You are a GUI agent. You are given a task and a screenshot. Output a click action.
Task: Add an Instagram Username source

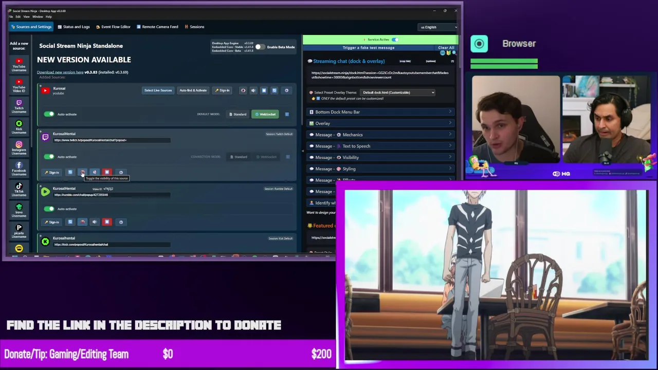(19, 148)
